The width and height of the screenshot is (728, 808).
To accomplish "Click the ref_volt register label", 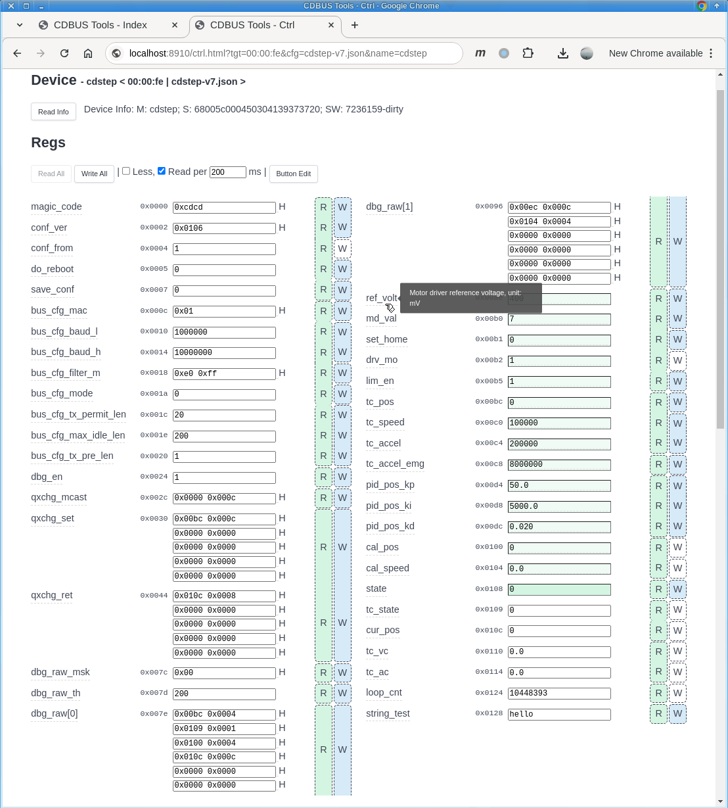I will tap(381, 298).
